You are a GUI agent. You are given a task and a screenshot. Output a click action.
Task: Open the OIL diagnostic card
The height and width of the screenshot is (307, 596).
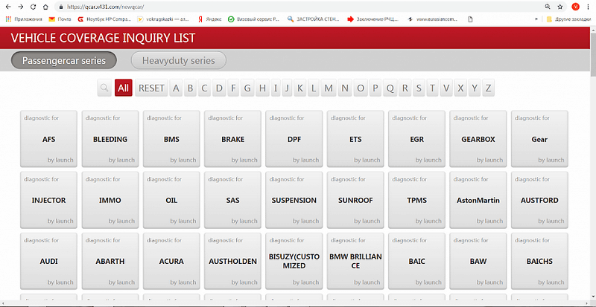coord(171,200)
